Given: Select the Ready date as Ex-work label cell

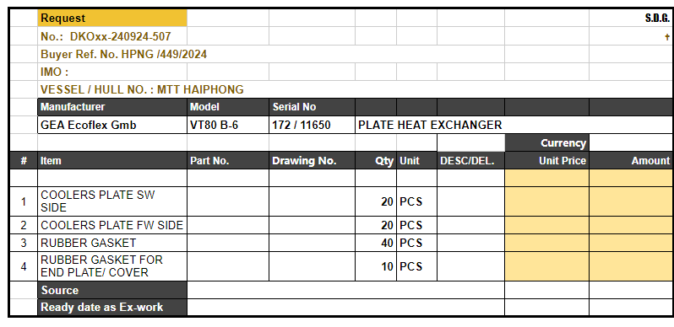Looking at the screenshot, I should click(x=112, y=308).
